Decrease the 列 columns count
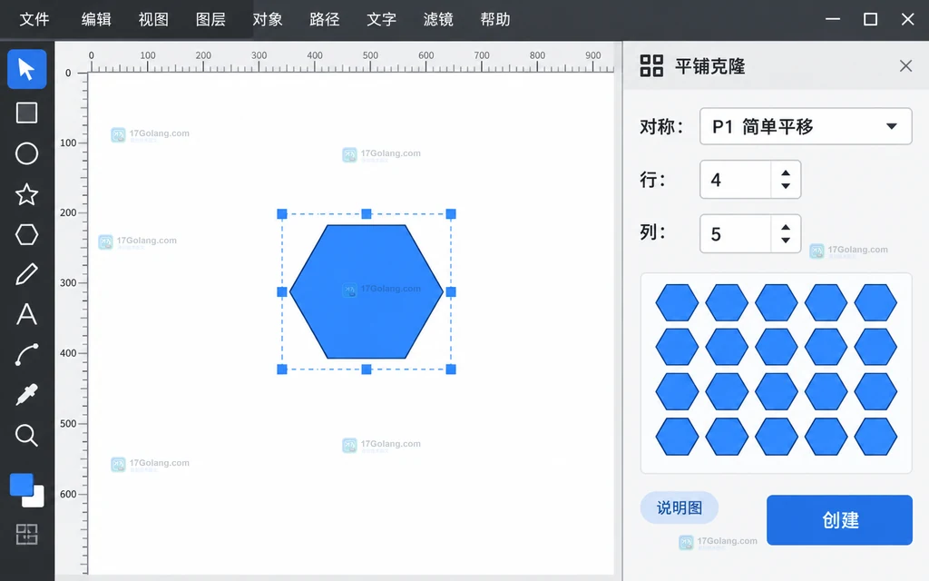 786,240
